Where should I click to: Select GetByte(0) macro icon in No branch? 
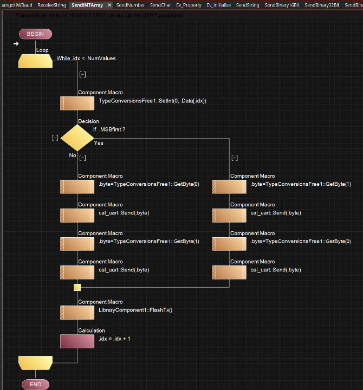tap(77, 187)
